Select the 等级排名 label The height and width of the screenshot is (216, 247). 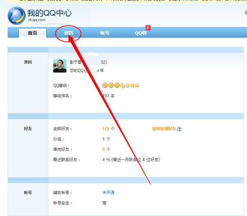pos(63,96)
